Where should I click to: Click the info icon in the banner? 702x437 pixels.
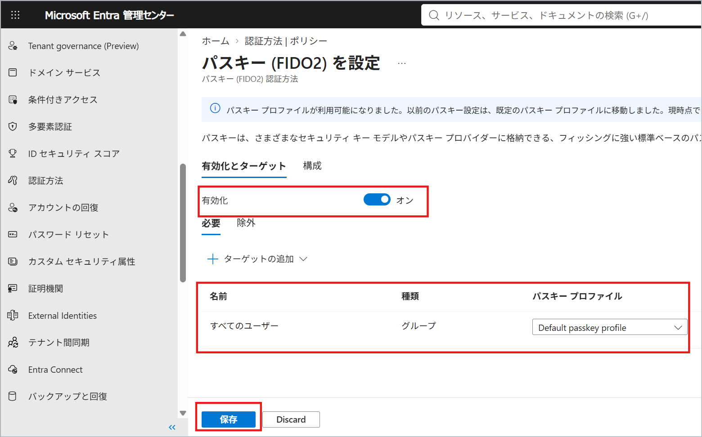pyautogui.click(x=215, y=108)
